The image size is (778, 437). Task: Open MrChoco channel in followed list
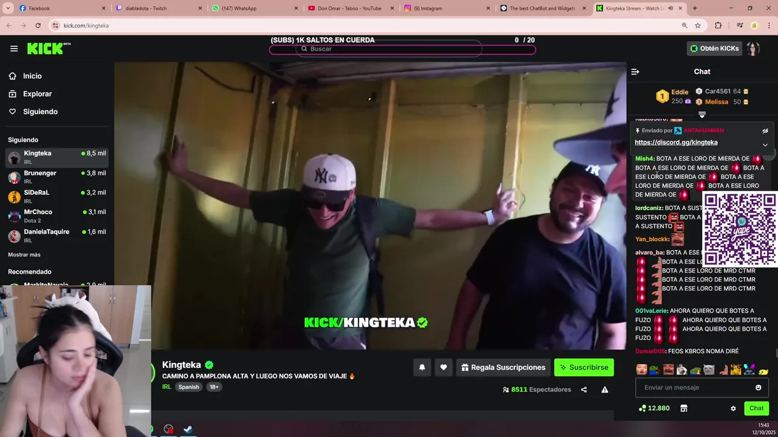coord(57,216)
